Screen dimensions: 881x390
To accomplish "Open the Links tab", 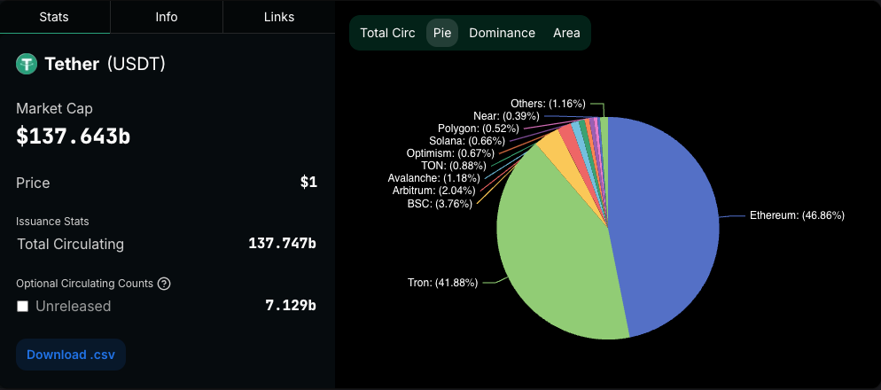I will (279, 17).
